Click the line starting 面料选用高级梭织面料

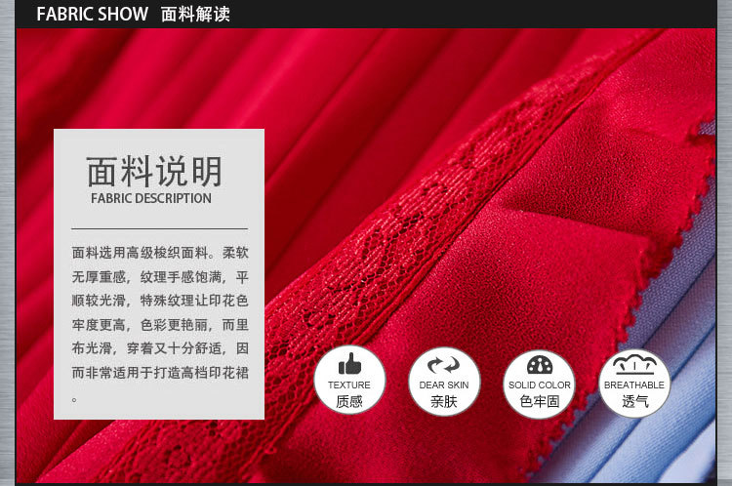[x=160, y=253]
